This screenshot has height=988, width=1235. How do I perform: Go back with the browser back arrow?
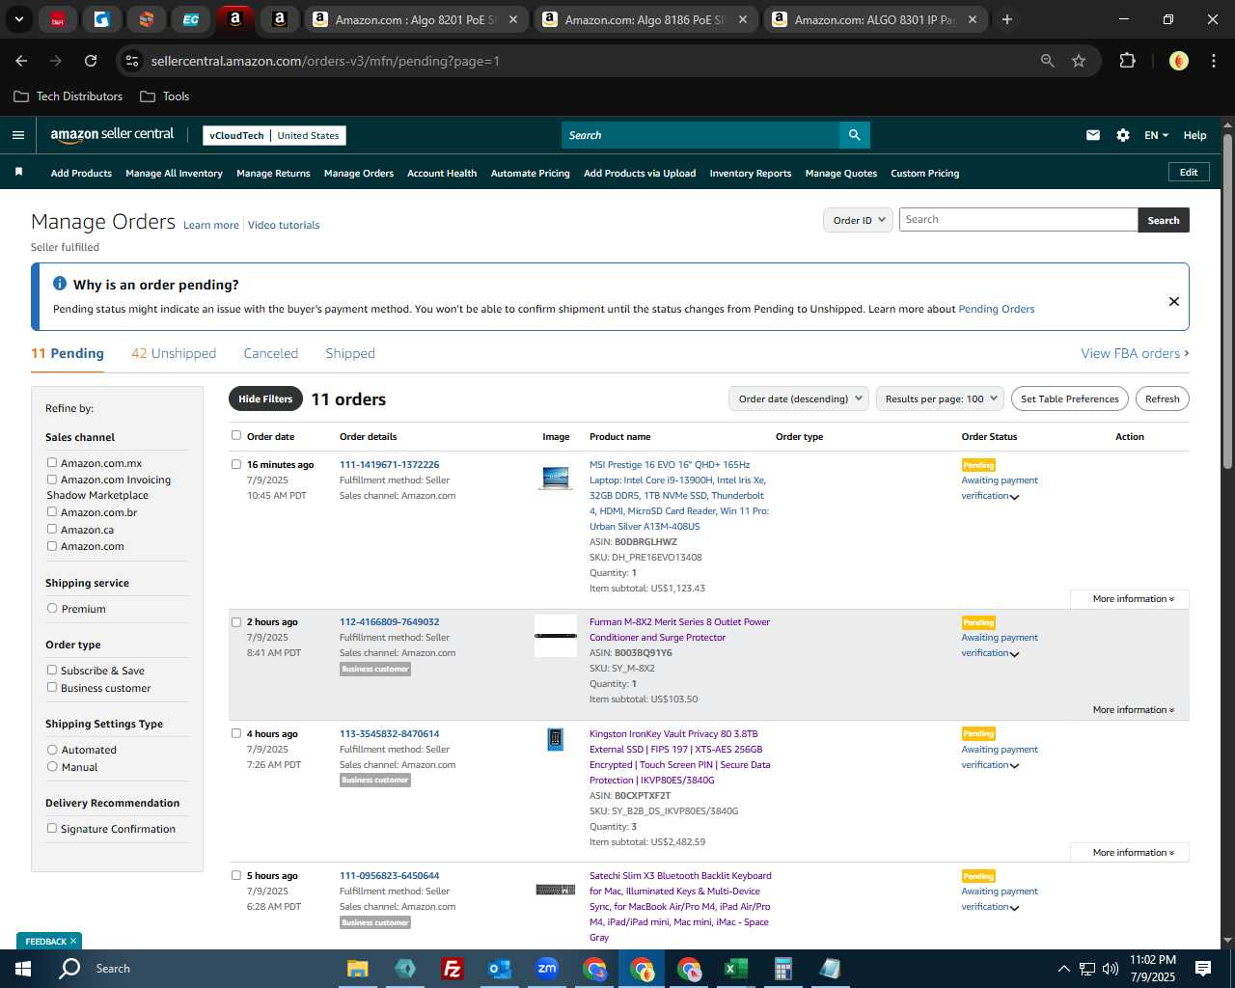[21, 61]
